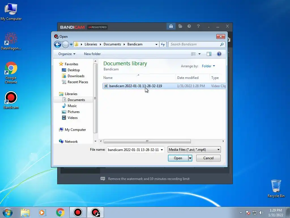Open Windows Media Player from taskbar

[42, 213]
